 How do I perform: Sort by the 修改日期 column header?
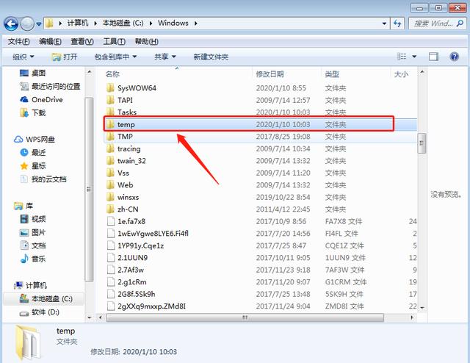pyautogui.click(x=270, y=74)
